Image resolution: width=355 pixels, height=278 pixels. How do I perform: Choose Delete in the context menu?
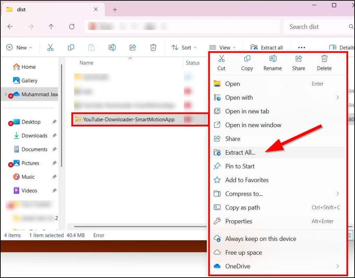tap(324, 63)
